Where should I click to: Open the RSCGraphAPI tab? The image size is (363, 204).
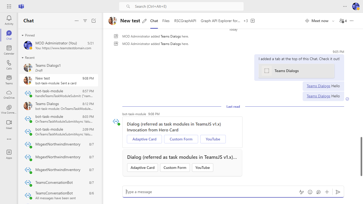[x=185, y=21]
